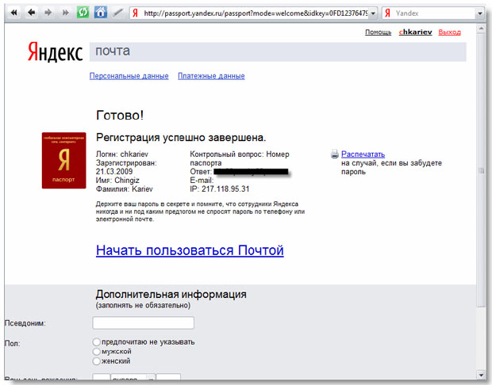Open Персональные данные tab

129,76
